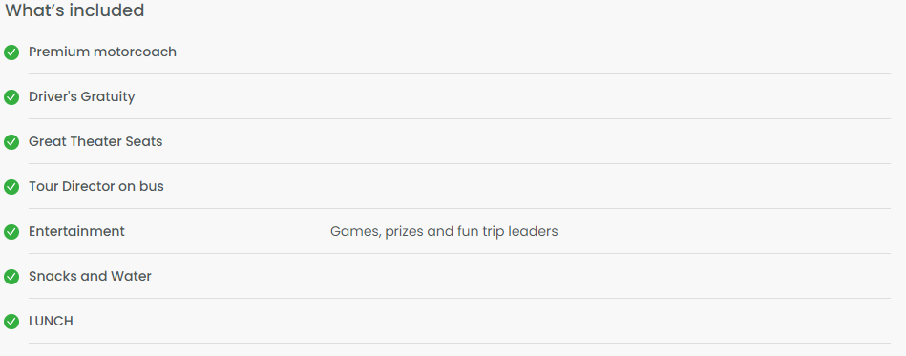Screen dimensions: 906x356
Task: Click the green check beside LUNCH
Action: pyautogui.click(x=11, y=322)
